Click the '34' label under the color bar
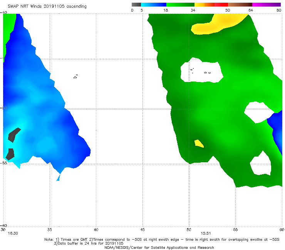This screenshot has height=250, width=285. point(193,10)
